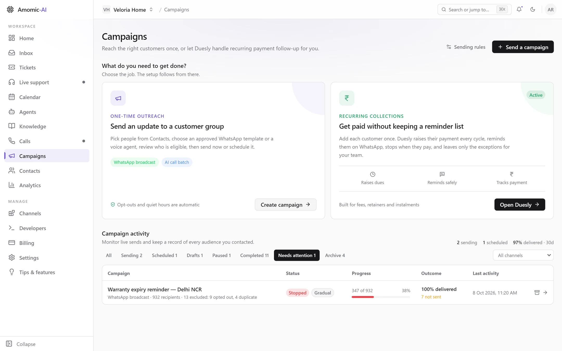The width and height of the screenshot is (562, 351).
Task: Open notifications bell icon
Action: [x=519, y=9]
